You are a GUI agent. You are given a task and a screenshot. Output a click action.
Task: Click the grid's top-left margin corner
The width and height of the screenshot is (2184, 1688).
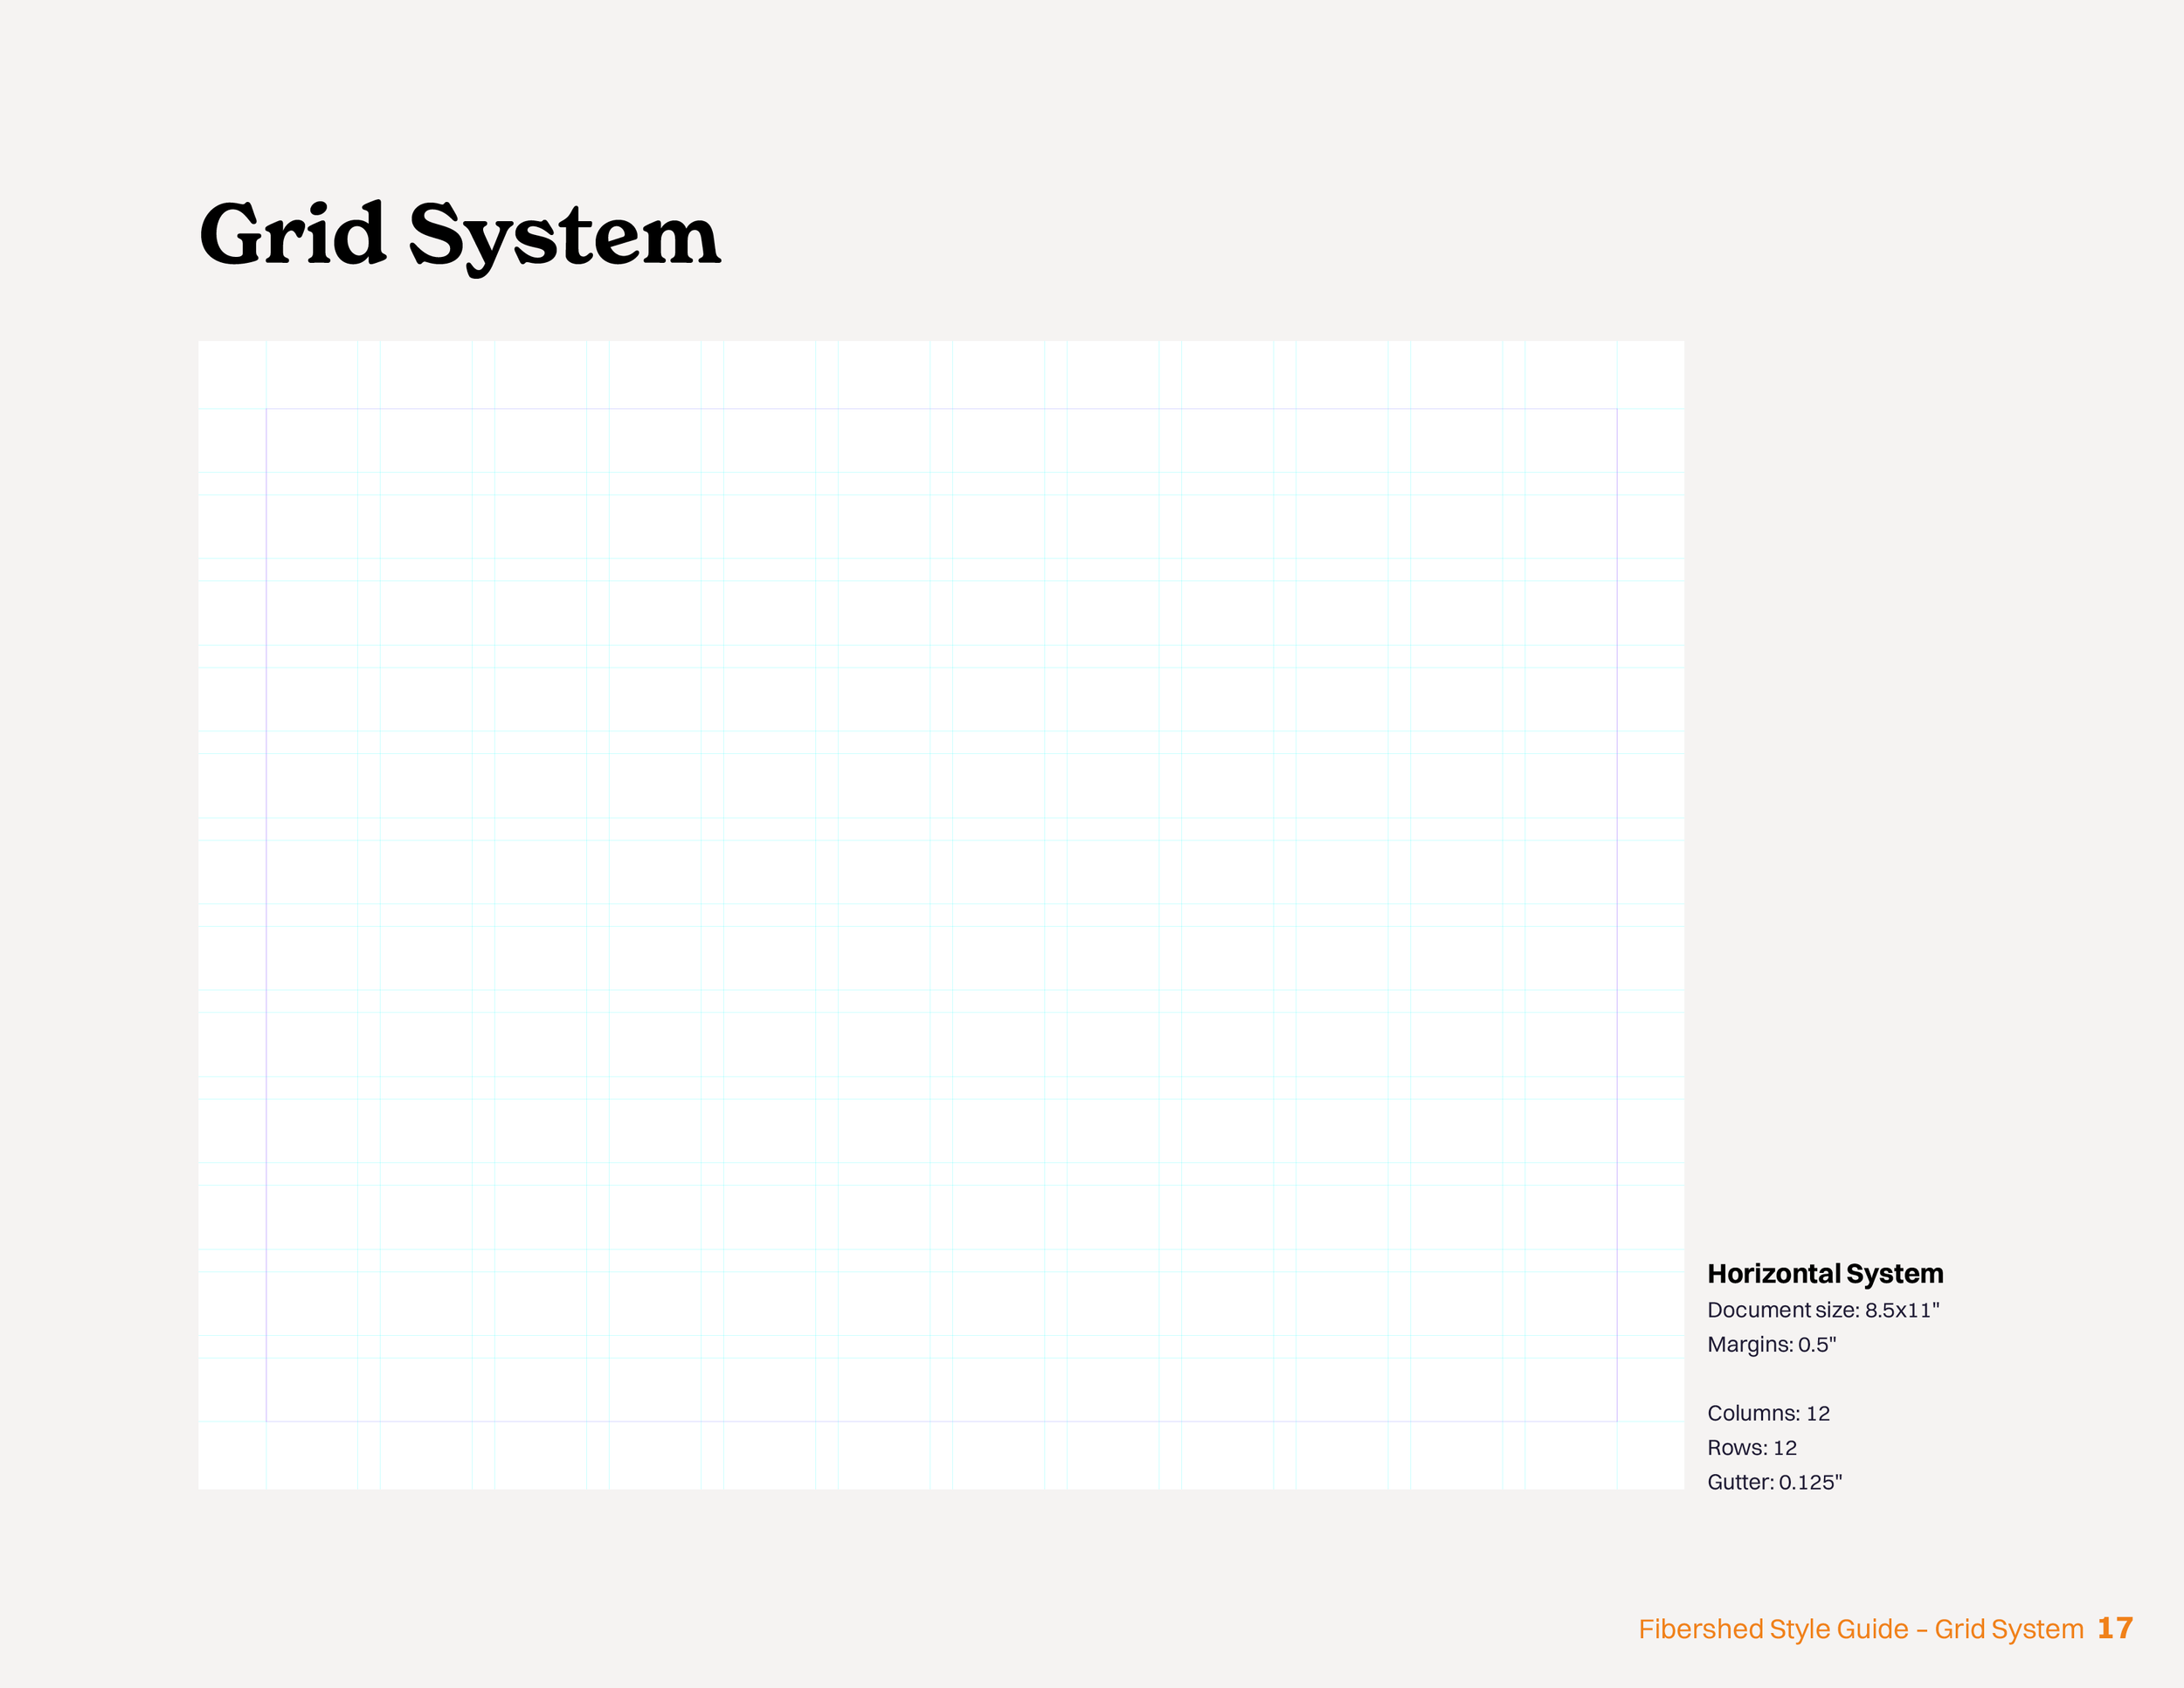click(x=266, y=409)
